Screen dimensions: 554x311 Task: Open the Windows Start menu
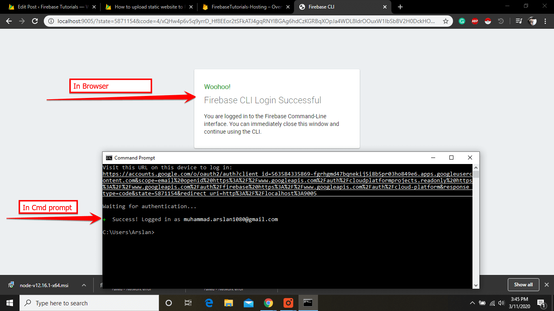point(10,303)
